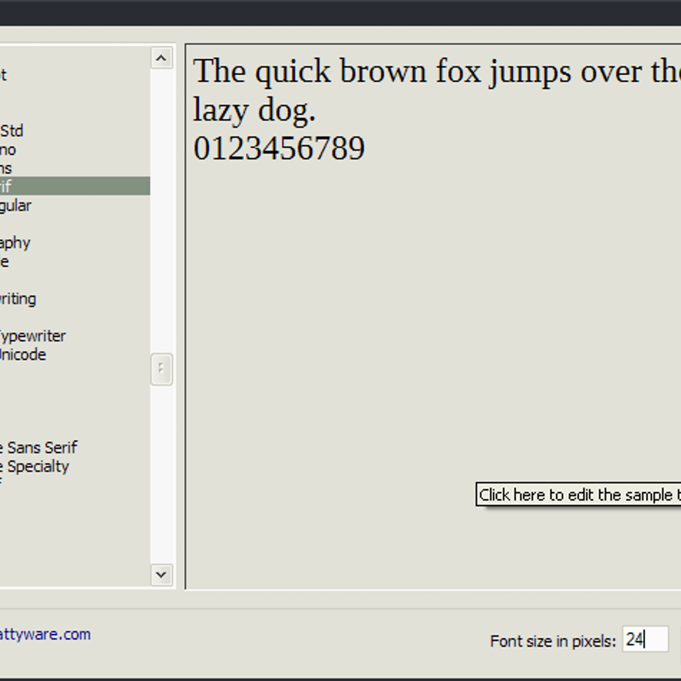Select the font entry ending in "ns"
The width and height of the screenshot is (681, 681).
coord(6,169)
